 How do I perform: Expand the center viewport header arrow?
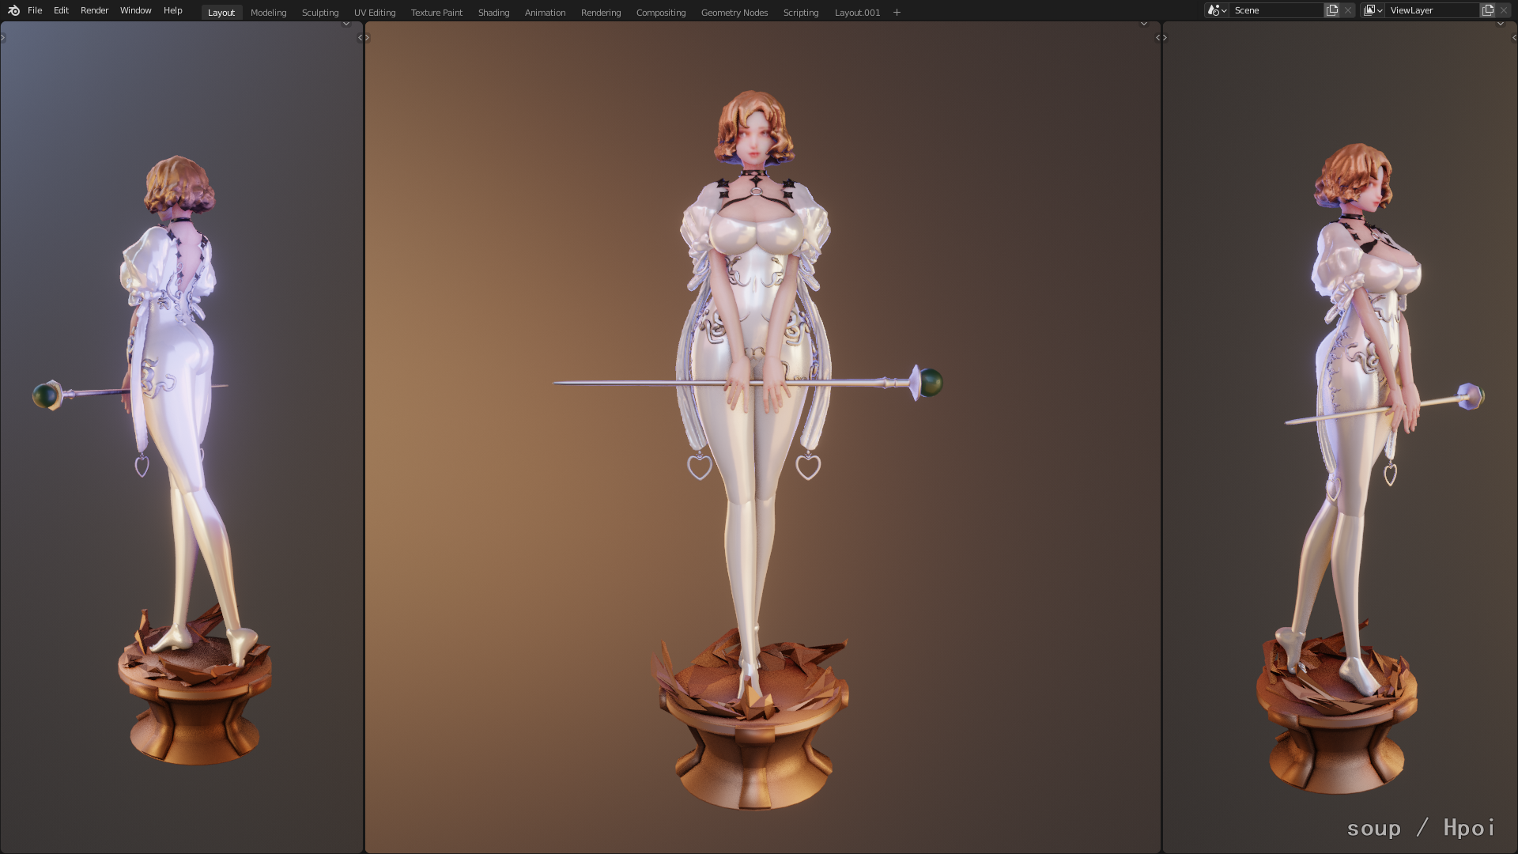click(1143, 24)
